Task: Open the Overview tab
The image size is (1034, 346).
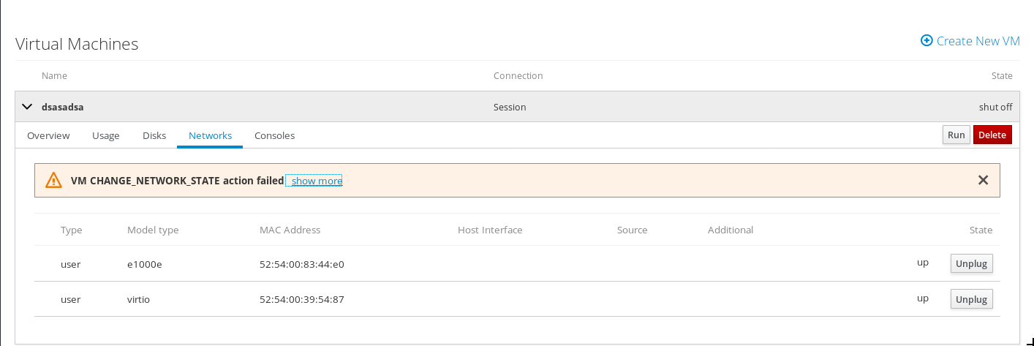Action: [48, 135]
